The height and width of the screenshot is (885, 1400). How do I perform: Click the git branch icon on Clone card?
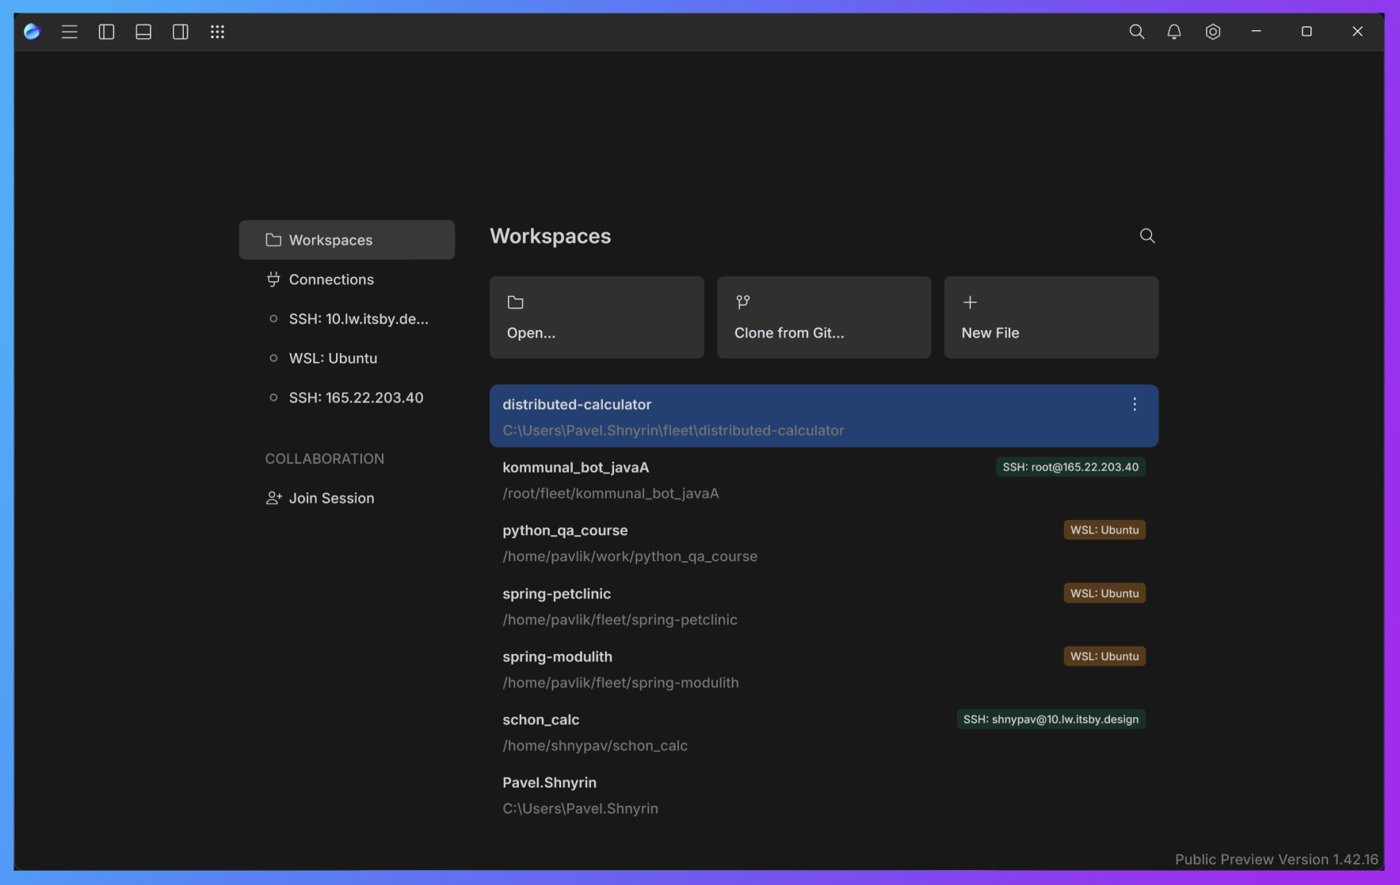(743, 302)
